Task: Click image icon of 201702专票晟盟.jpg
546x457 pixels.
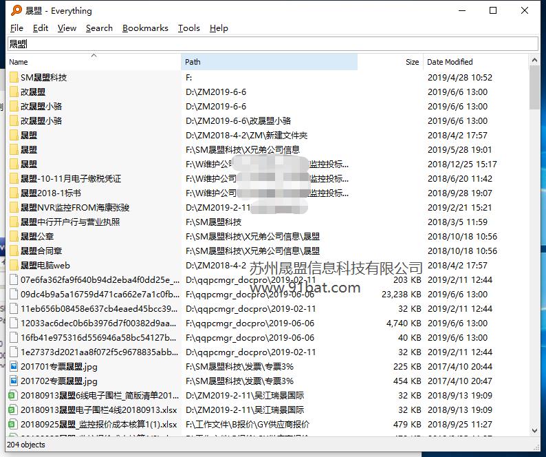Action: (x=14, y=381)
